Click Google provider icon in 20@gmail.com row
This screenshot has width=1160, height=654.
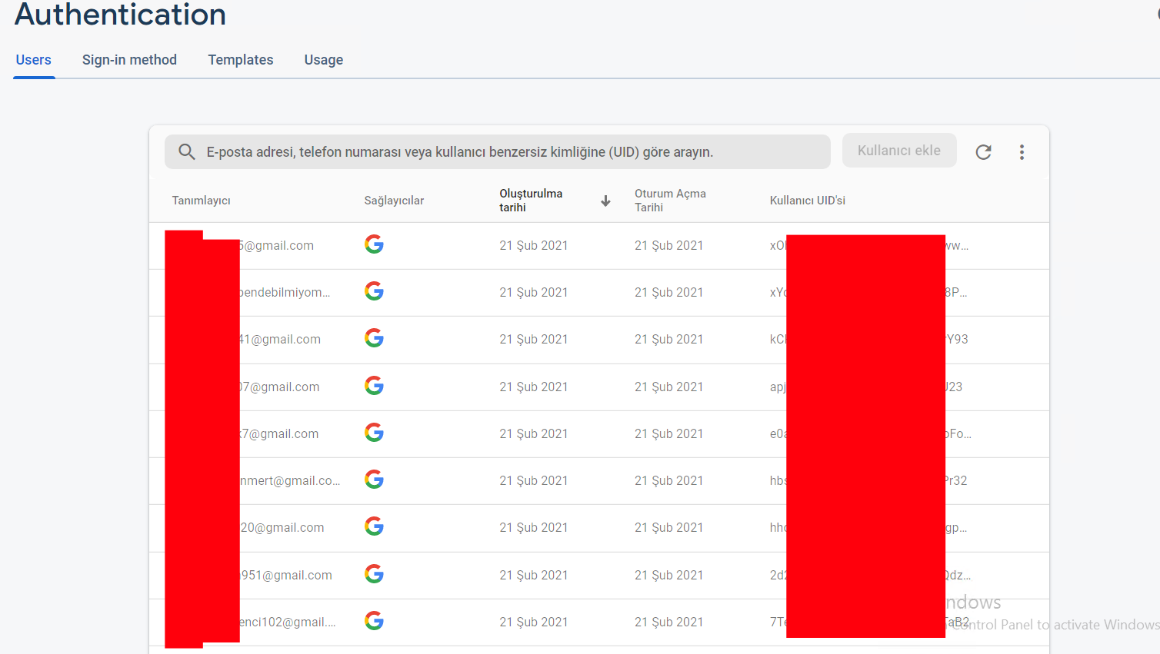(x=374, y=526)
